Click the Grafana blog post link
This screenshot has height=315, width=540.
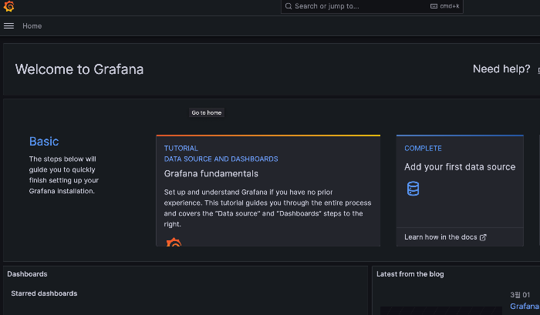point(525,306)
